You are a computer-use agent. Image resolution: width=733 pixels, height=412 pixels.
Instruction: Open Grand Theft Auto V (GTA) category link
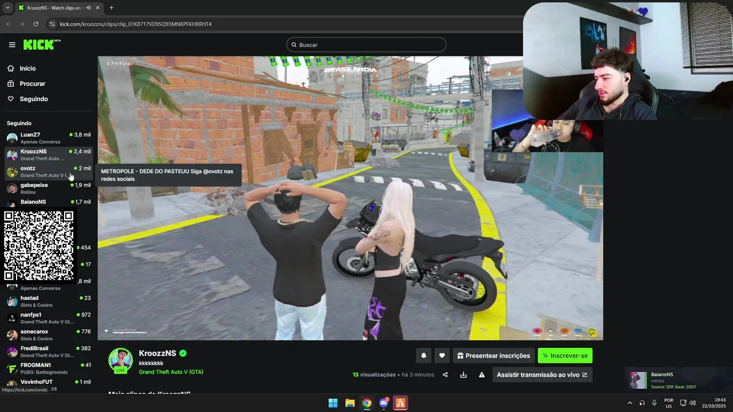171,372
